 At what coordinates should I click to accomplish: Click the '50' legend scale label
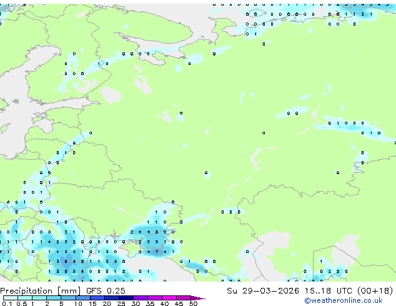[x=193, y=304]
